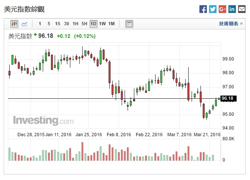Share chart on Twitter
This screenshot has height=180, width=250.
pyautogui.click(x=213, y=9)
